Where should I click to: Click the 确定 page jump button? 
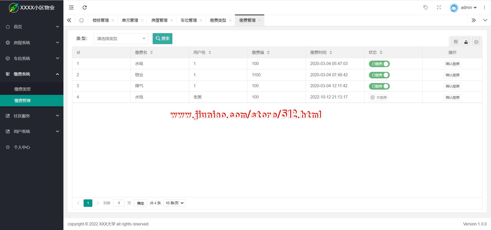point(140,203)
